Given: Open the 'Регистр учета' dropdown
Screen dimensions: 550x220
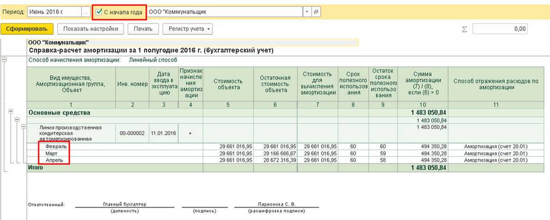Looking at the screenshot, I should [x=187, y=29].
